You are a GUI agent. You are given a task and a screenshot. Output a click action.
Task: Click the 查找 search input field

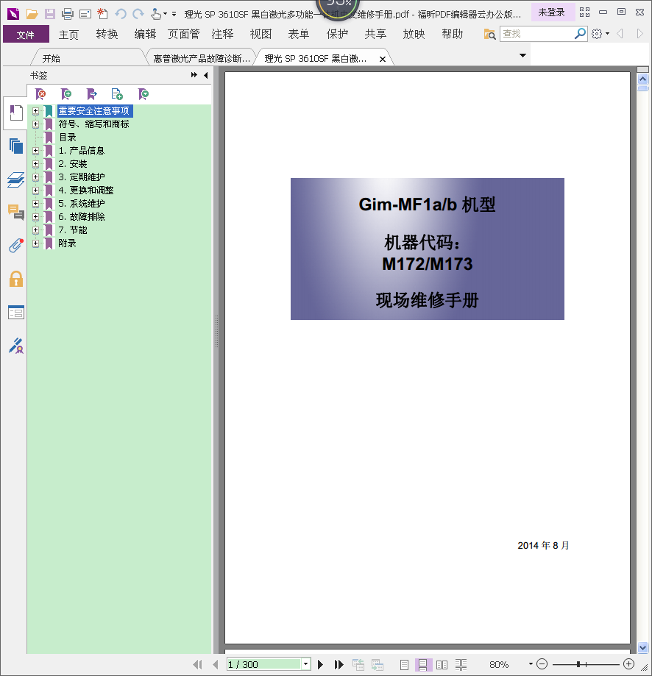pyautogui.click(x=537, y=34)
